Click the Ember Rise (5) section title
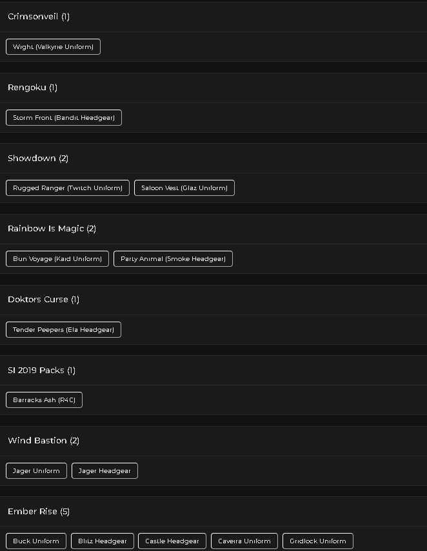 pyautogui.click(x=39, y=512)
